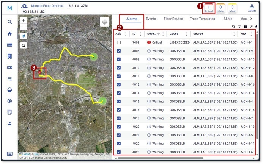Open the reports document sidebar icon

pos(10,112)
